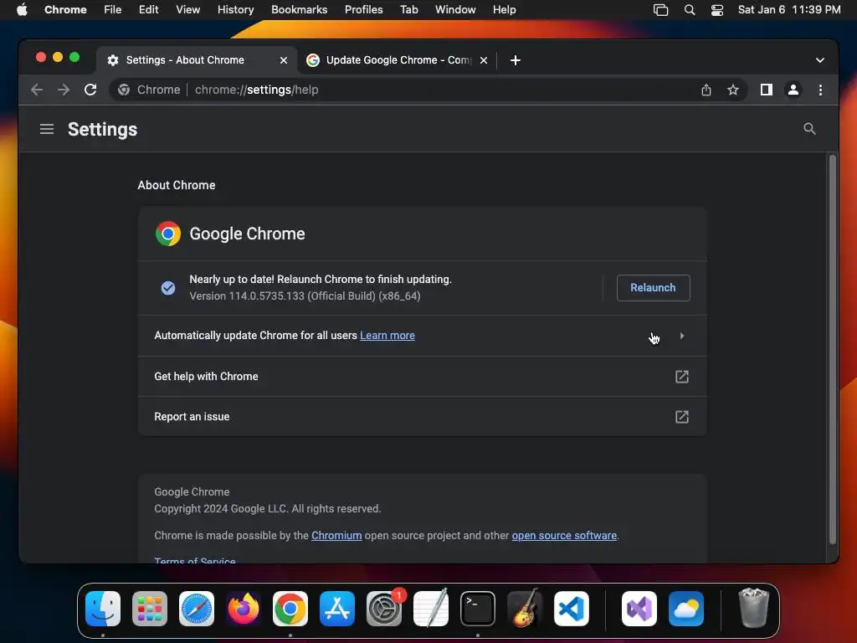
Task: Click the version 114.0.5735.133 text
Action: coord(305,296)
